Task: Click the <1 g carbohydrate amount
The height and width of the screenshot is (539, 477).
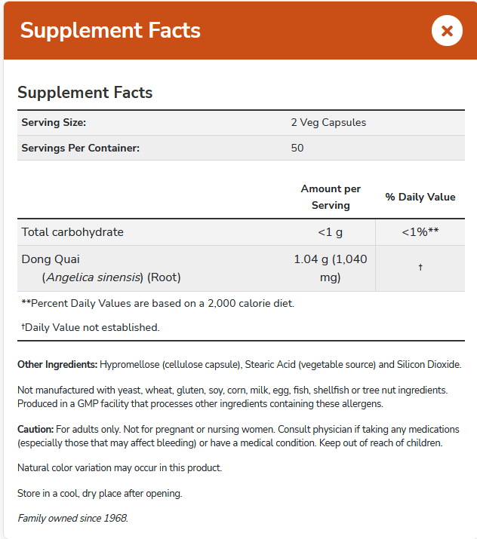Action: (331, 232)
